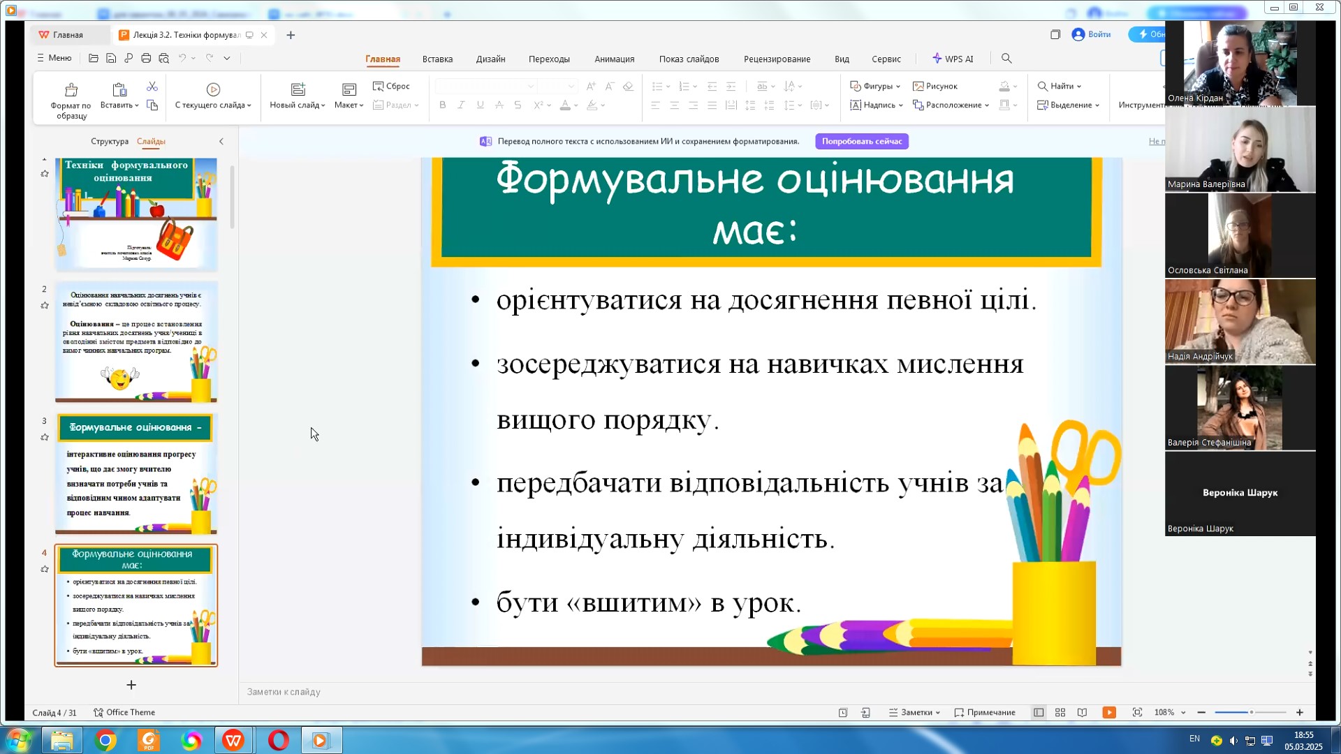Viewport: 1341px width, 754px height.
Task: Toggle underline formatting
Action: tap(480, 105)
